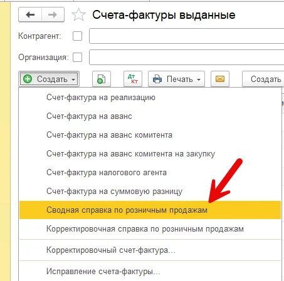
Task: Select Счет-фактура на аванс комитента
Action: click(150, 135)
